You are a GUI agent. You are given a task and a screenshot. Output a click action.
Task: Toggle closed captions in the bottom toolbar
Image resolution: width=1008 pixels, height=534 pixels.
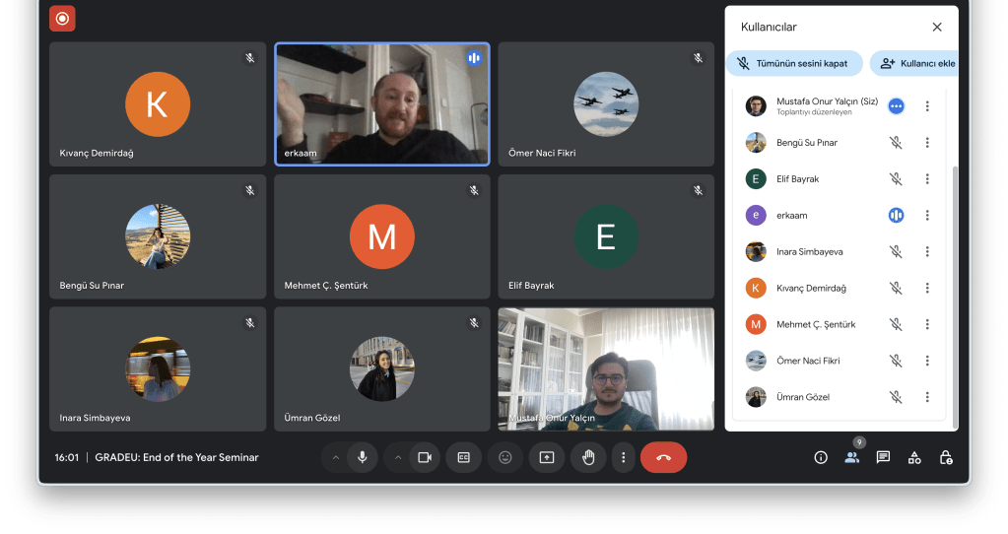(463, 457)
